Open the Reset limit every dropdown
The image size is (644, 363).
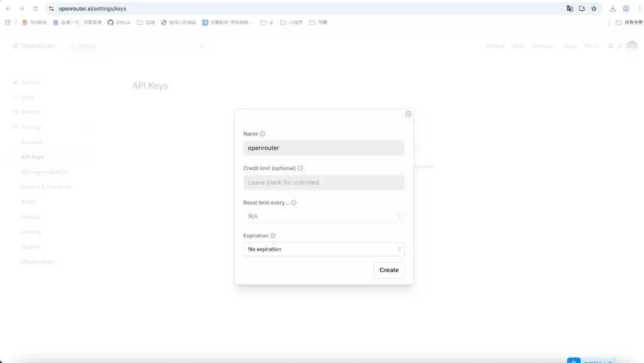pyautogui.click(x=324, y=216)
